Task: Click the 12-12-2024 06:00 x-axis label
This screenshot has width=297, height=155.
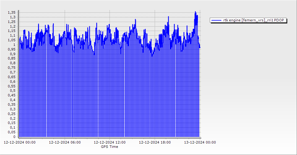Action: click(65, 143)
